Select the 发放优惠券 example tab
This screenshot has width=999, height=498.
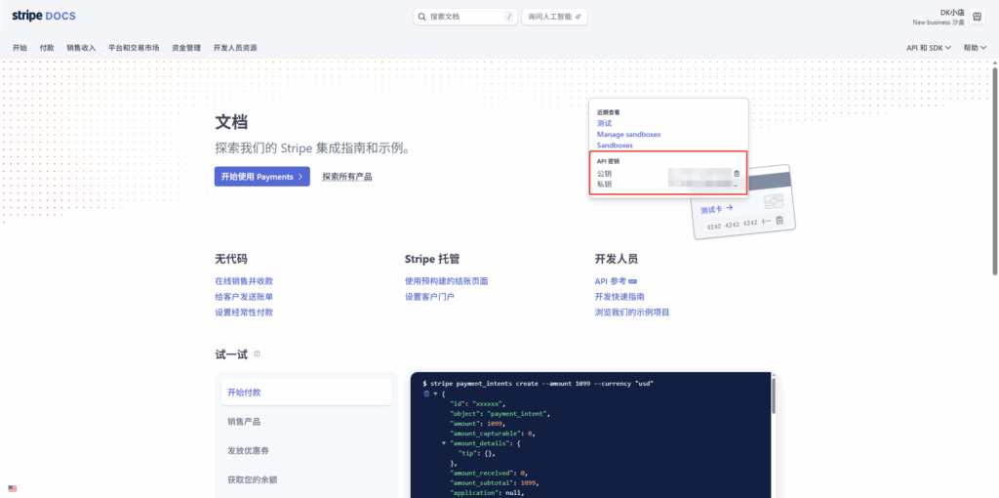coord(247,450)
